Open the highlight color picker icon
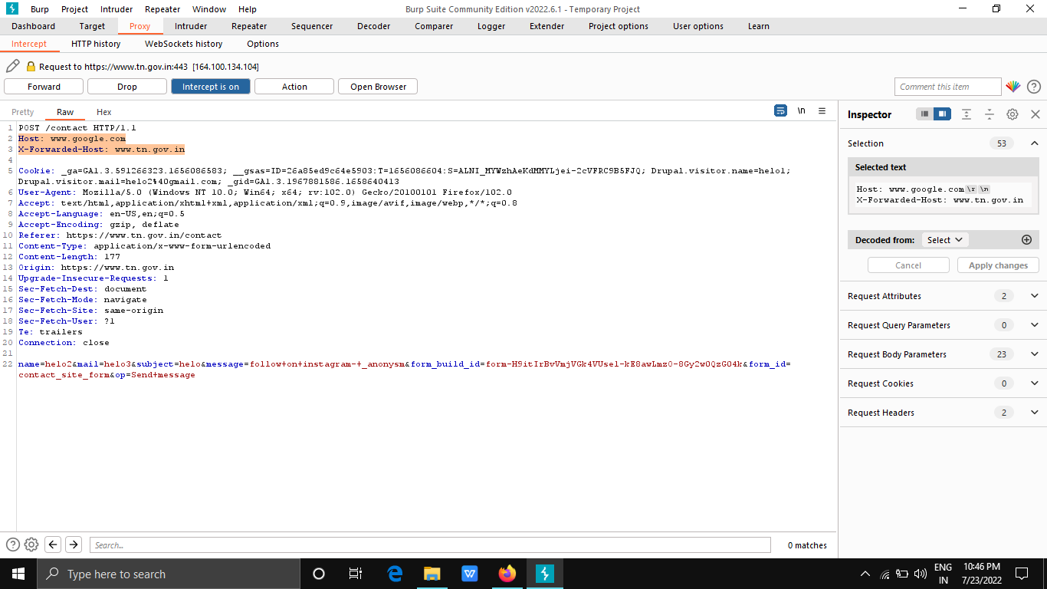Screen dimensions: 1047x589 [1013, 87]
